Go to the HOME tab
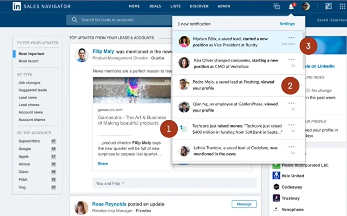Image resolution: width=347 pixels, height=216 pixels. point(134,6)
